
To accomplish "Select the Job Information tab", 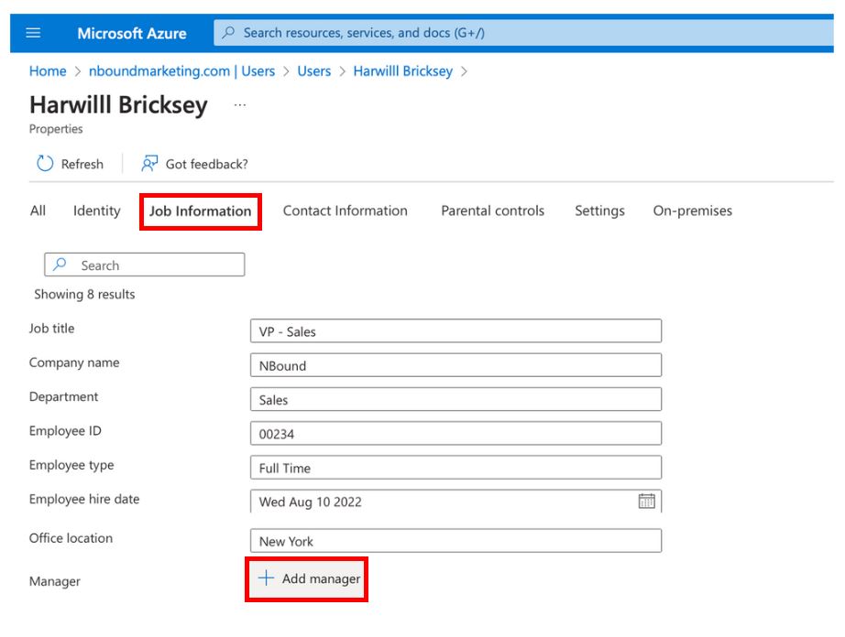I will coord(200,211).
